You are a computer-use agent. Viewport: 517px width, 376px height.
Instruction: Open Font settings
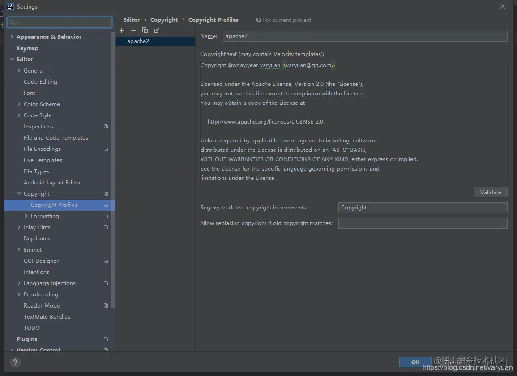30,93
